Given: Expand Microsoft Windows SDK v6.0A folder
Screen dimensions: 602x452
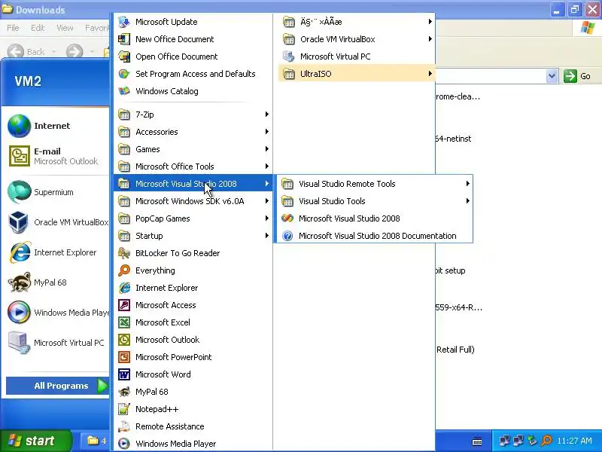Looking at the screenshot, I should (x=193, y=201).
